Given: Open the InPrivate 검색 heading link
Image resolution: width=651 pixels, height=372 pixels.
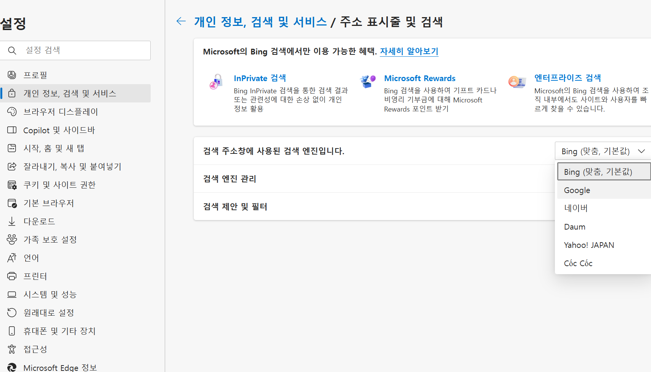Looking at the screenshot, I should coord(260,78).
